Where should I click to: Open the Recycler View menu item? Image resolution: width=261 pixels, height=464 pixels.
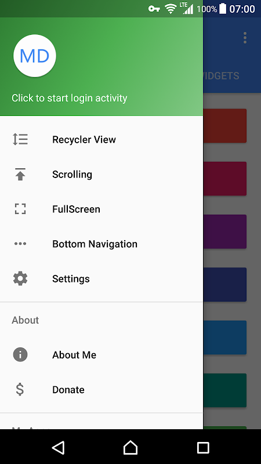[101, 139]
